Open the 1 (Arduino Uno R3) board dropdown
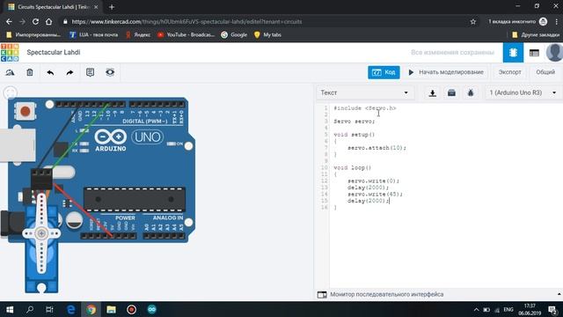The image size is (563, 317). click(x=523, y=92)
